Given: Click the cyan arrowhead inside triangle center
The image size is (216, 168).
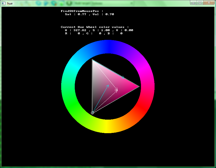Looking at the screenshot, I should (108, 86).
